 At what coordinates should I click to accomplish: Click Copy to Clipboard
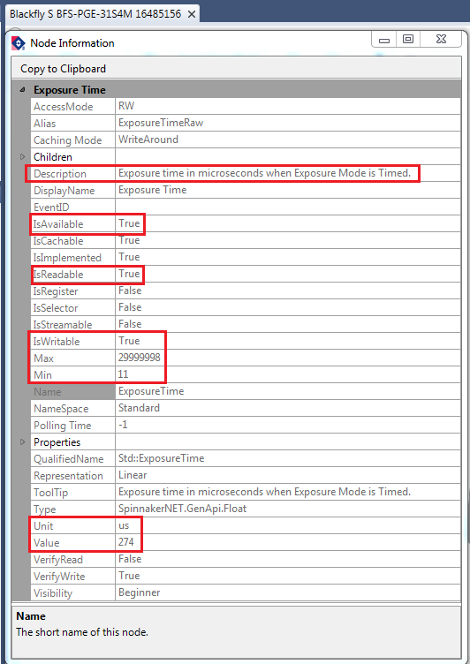pos(63,69)
